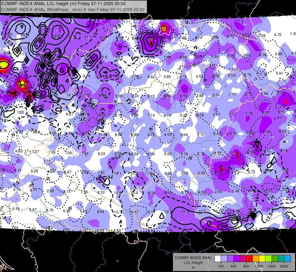
Task: Select the white legend color swatch
Action: pos(218,259)
